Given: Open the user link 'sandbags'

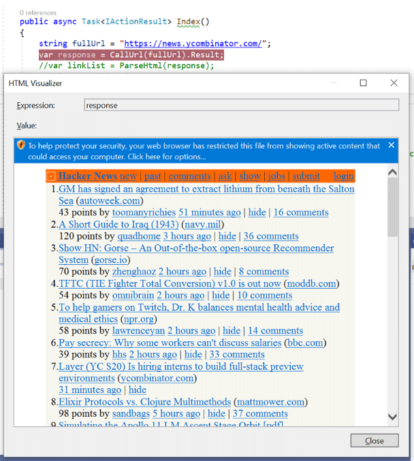Looking at the screenshot, I should tap(131, 413).
